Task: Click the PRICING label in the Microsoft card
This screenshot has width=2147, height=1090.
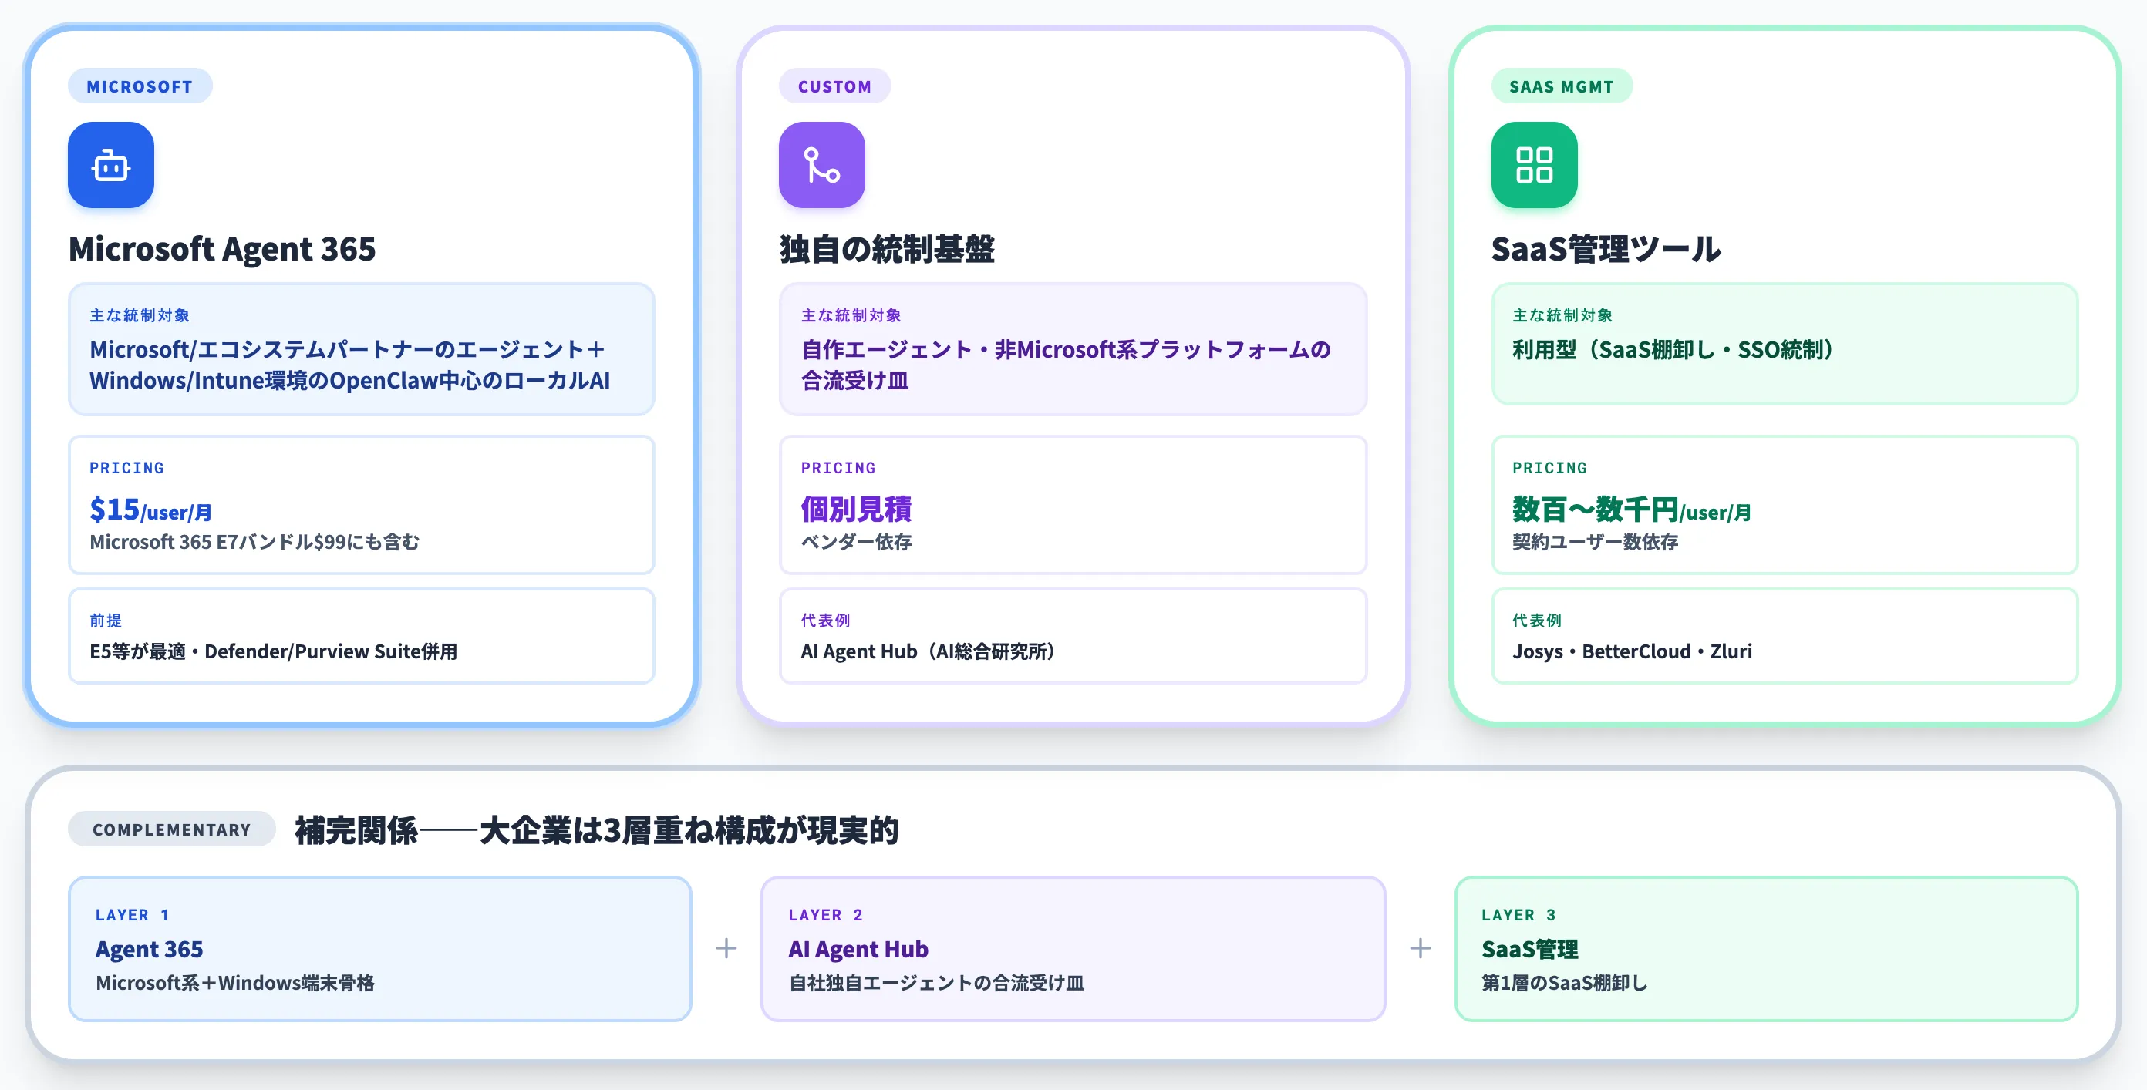Action: pos(126,467)
